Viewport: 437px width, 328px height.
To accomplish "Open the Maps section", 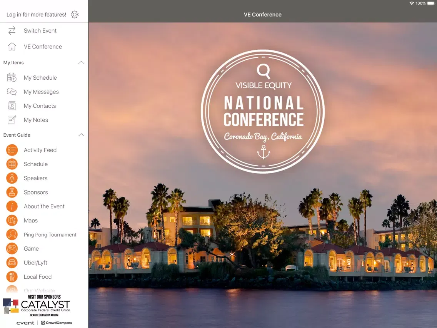I will [x=44, y=221].
